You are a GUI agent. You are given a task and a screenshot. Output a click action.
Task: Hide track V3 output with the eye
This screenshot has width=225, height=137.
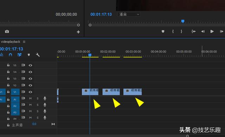point(30,78)
